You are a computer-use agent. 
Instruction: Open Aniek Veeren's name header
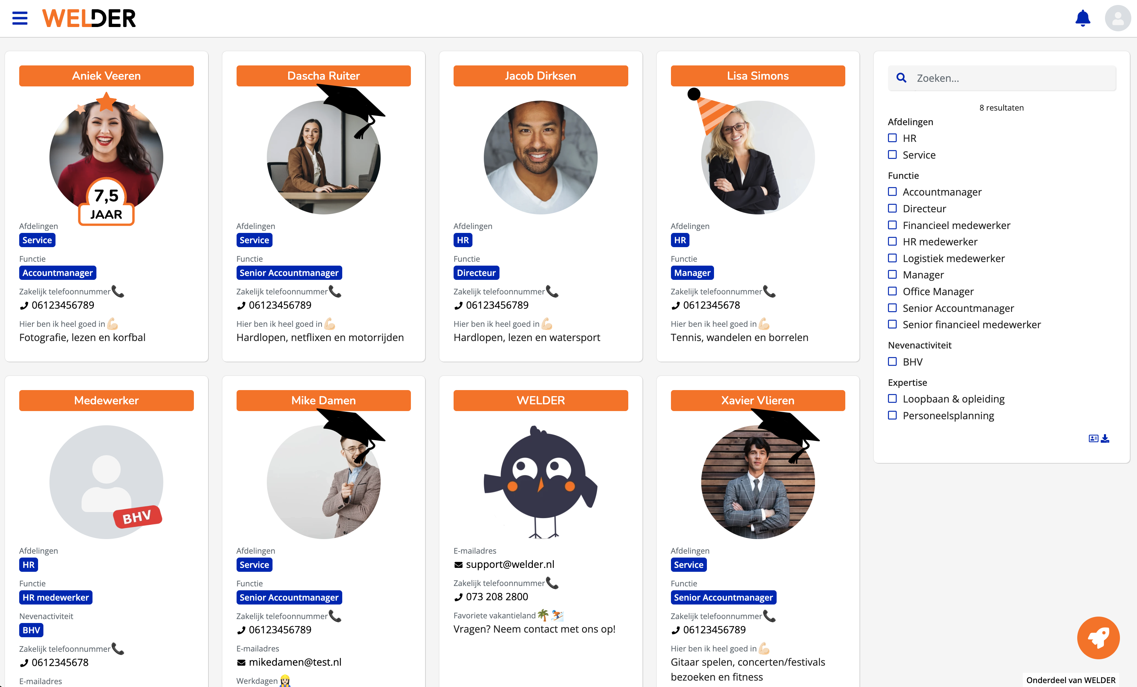106,76
